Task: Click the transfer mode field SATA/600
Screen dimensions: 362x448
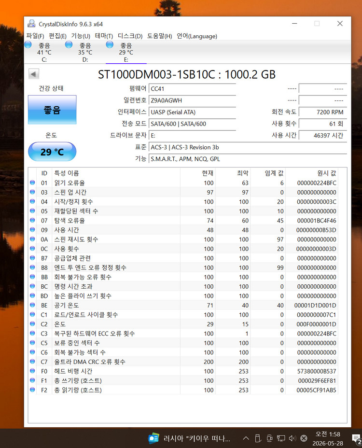Action: click(192, 124)
